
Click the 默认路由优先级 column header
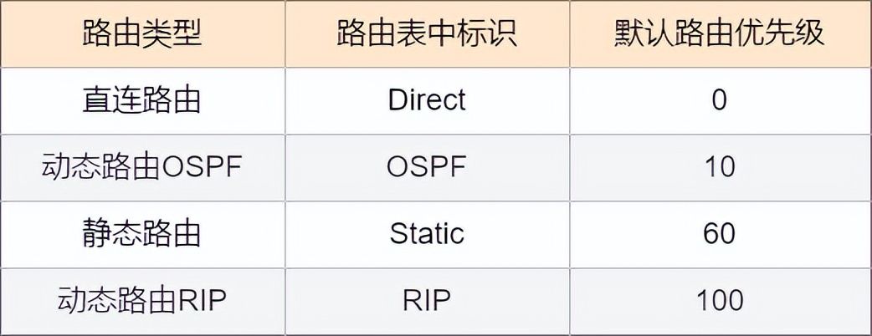pyautogui.click(x=719, y=33)
